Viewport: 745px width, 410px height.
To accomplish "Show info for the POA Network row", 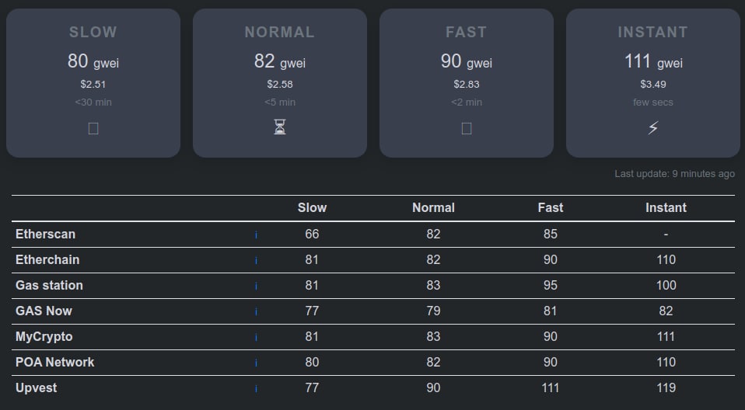I will tap(256, 363).
